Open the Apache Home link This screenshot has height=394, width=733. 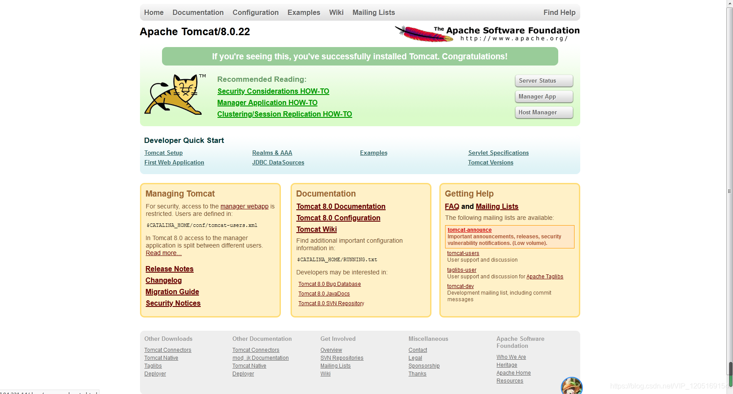pyautogui.click(x=514, y=373)
